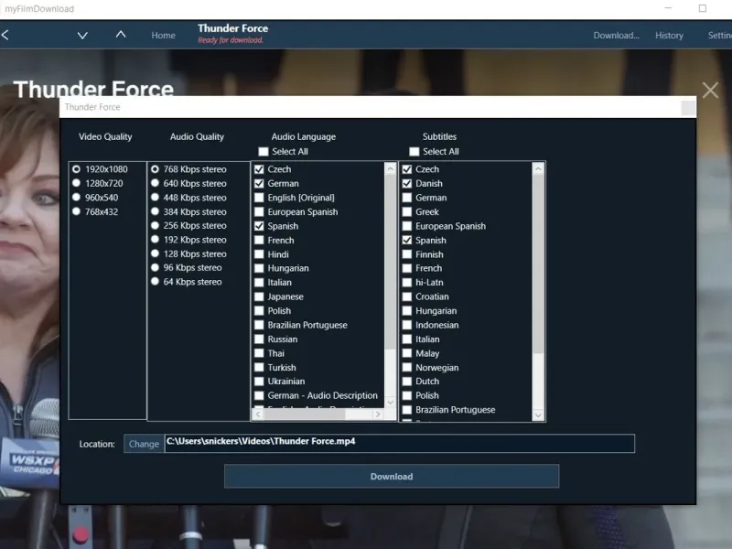Select 256 Kbps stereo audio
This screenshot has height=549, width=732.
coord(155,225)
